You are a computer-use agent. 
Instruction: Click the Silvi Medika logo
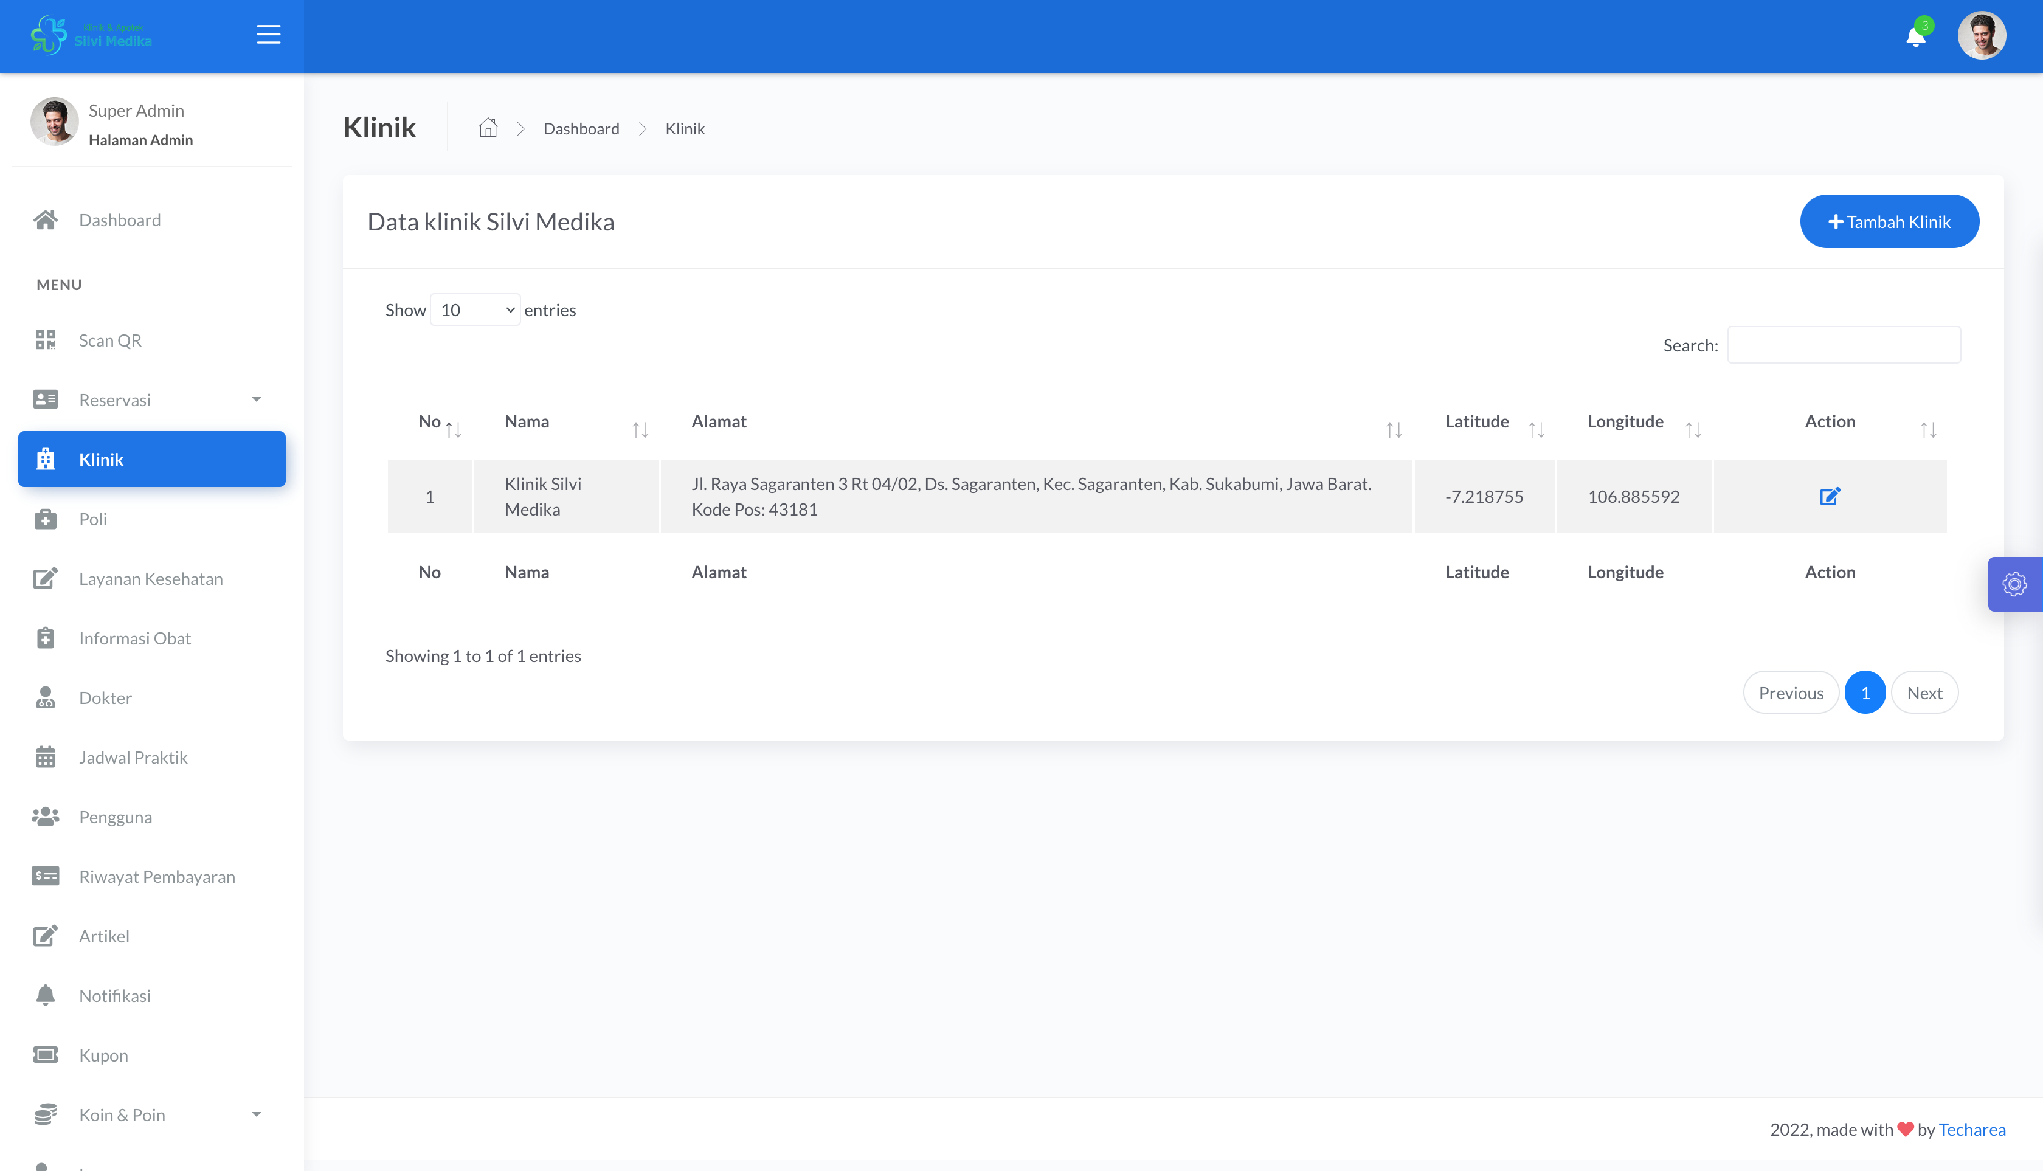pyautogui.click(x=91, y=35)
